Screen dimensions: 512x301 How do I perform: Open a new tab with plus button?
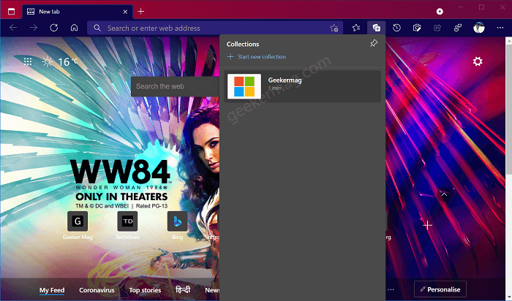click(140, 12)
